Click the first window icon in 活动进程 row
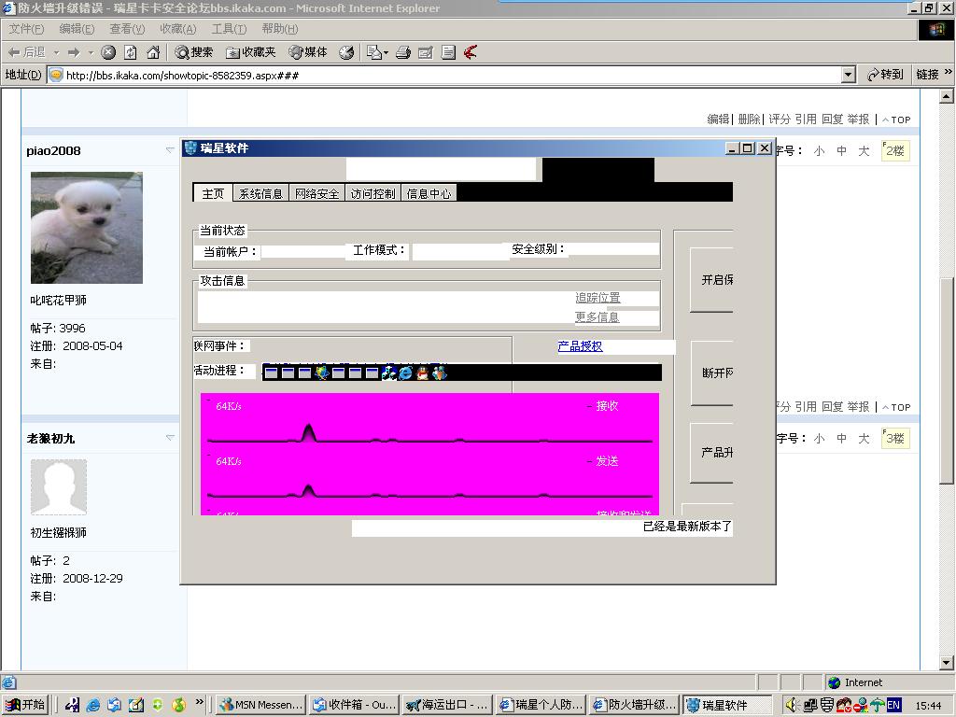 (x=272, y=373)
